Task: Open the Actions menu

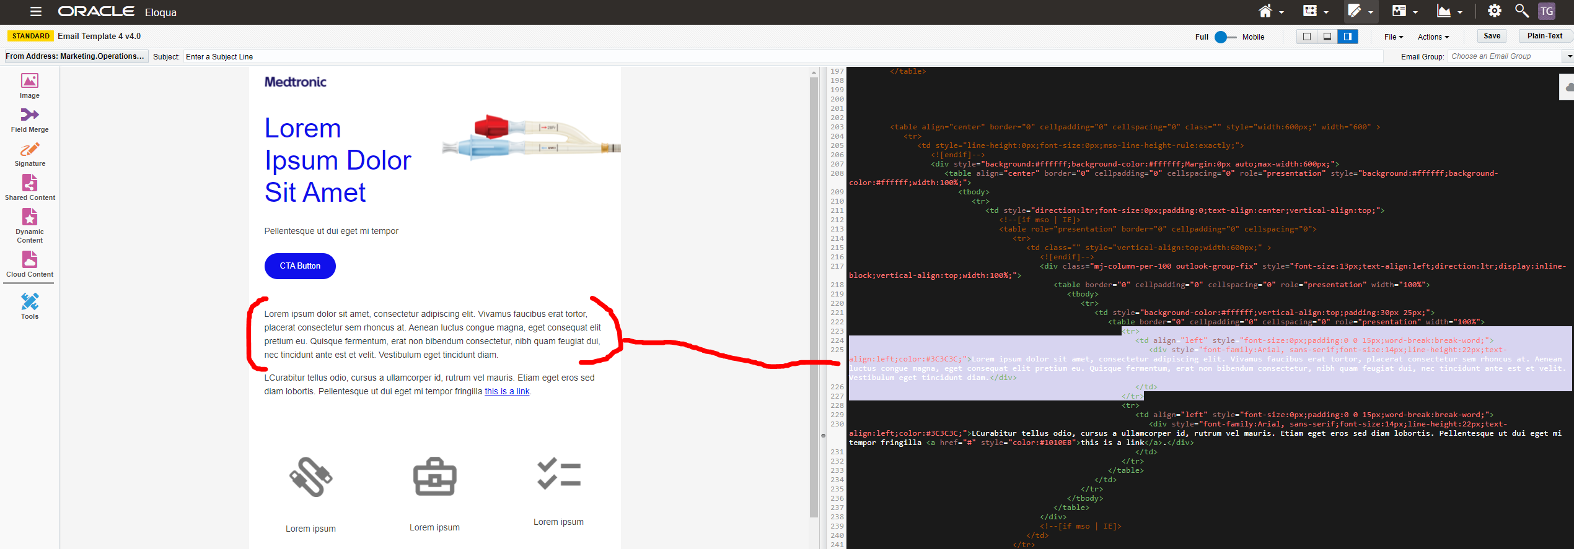Action: click(x=1433, y=37)
